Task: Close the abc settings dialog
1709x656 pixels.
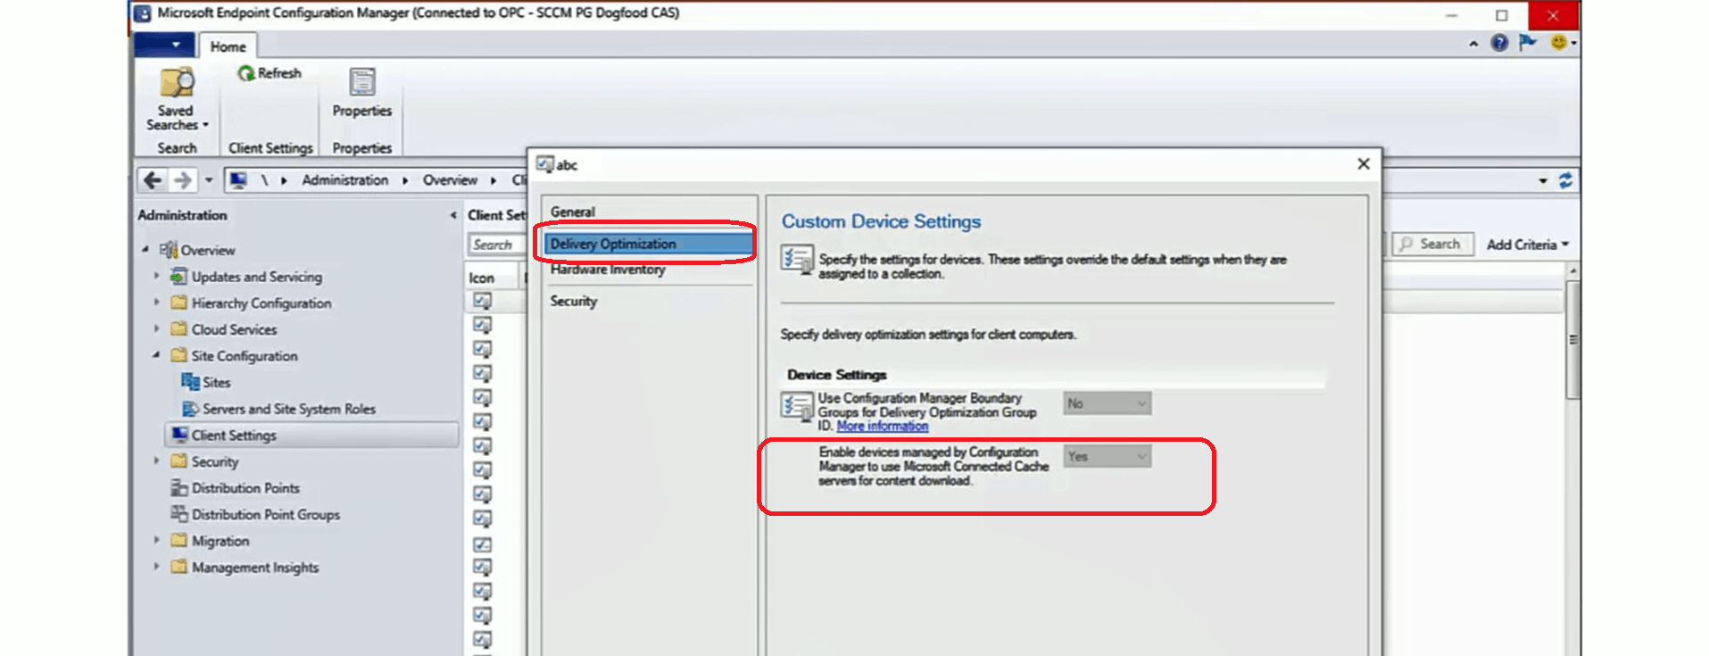Action: (x=1363, y=164)
